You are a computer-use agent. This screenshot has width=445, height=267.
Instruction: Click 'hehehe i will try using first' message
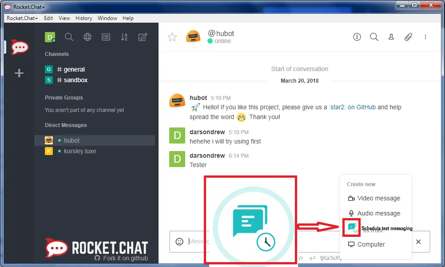225,141
